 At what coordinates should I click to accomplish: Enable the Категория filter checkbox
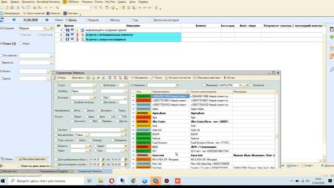tap(102, 85)
